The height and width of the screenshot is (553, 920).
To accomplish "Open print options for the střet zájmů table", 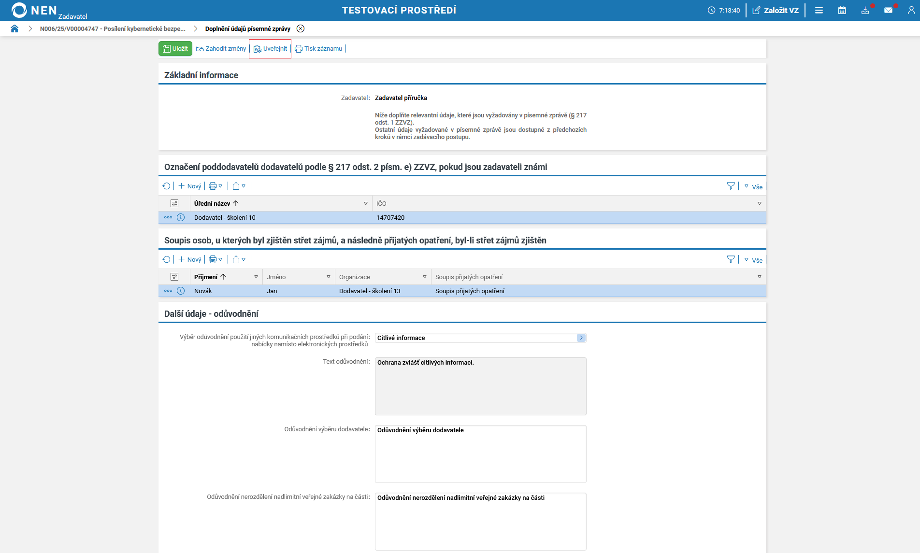I will click(x=216, y=259).
